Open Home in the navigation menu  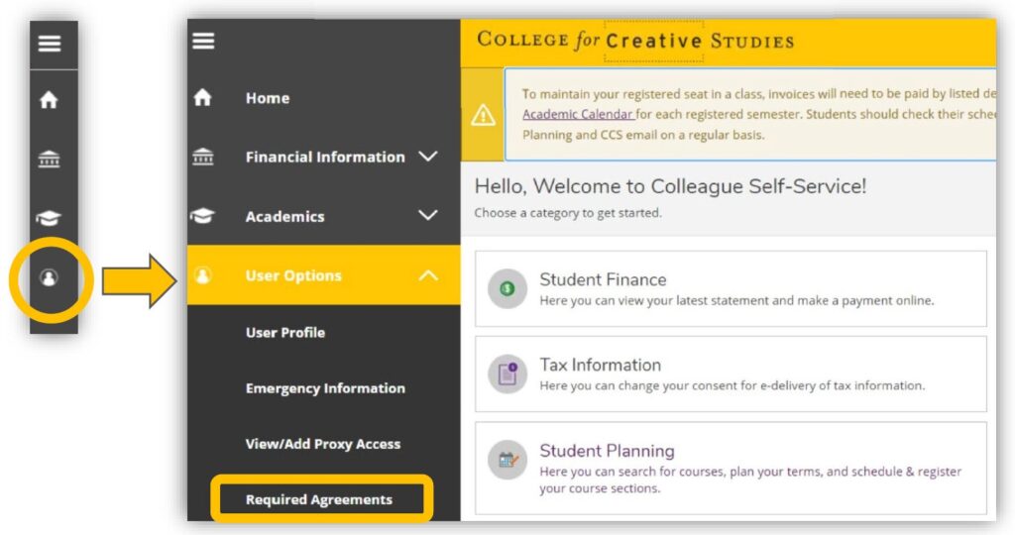268,98
